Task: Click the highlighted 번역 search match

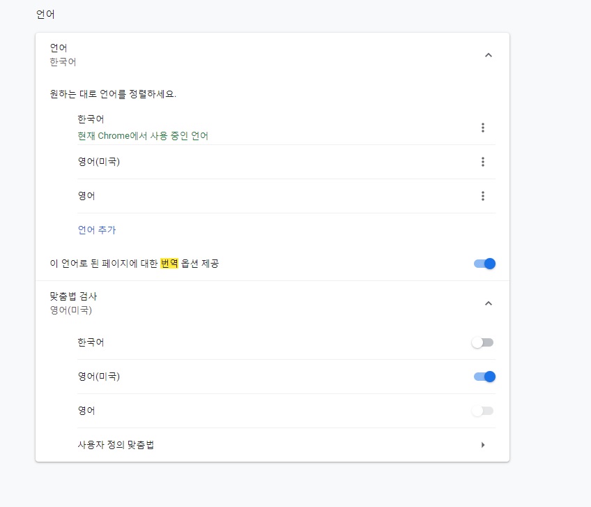Action: point(169,264)
